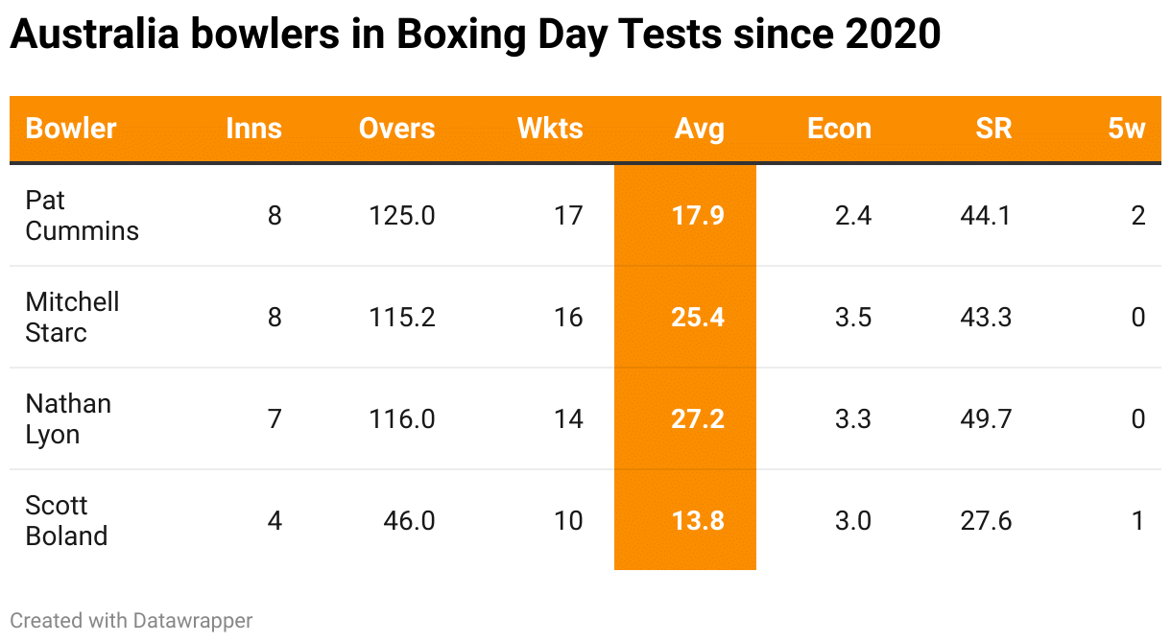Sort table by Inns column header

(253, 129)
